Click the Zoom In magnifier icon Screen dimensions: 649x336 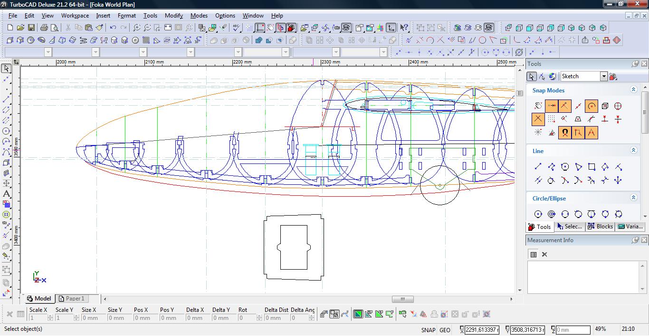coord(136,28)
